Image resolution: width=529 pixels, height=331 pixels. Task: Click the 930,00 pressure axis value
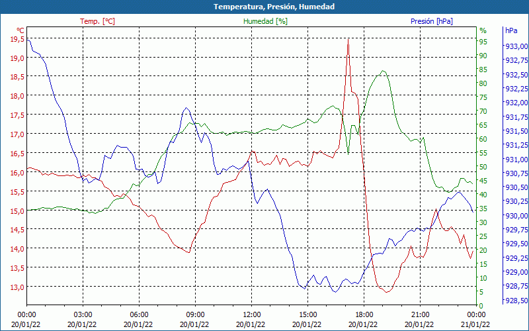(x=516, y=216)
